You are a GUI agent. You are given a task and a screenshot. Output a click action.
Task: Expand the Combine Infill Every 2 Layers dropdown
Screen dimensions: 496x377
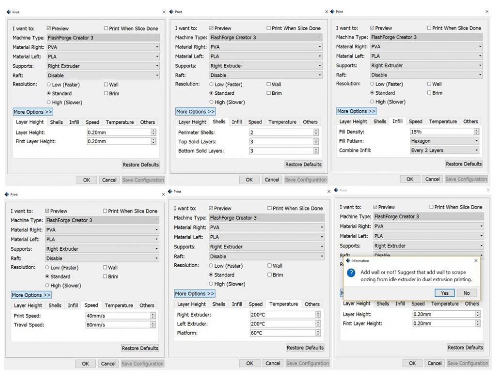[445, 151]
